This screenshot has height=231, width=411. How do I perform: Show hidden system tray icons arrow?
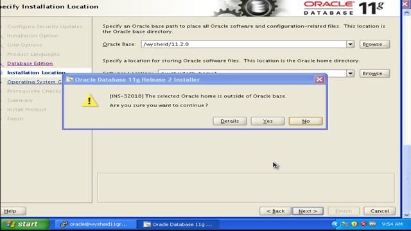coord(335,224)
